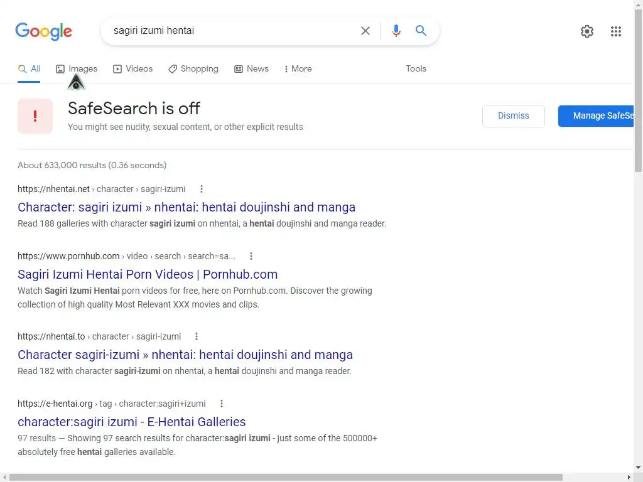
Task: Click the vertical page scrollbar
Action: pos(638,88)
